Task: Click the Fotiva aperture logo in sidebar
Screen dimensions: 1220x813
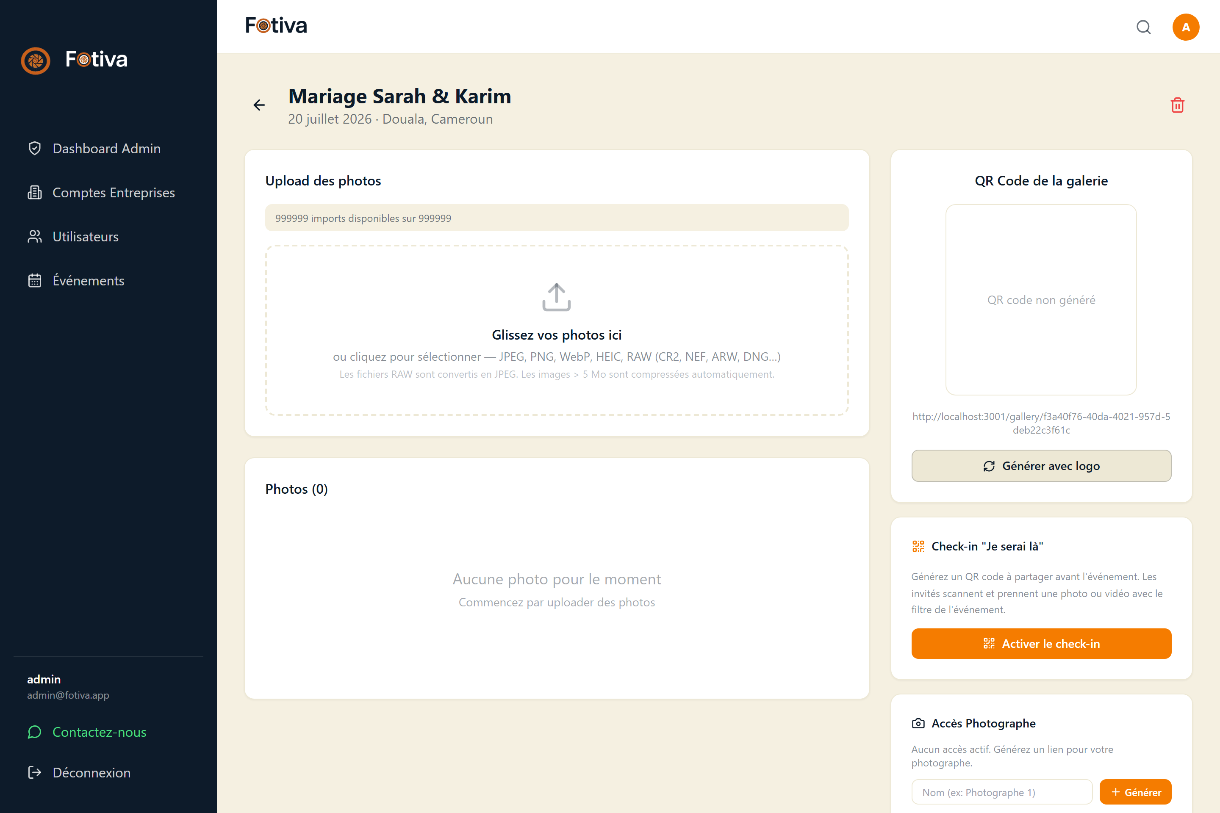Action: [x=35, y=61]
